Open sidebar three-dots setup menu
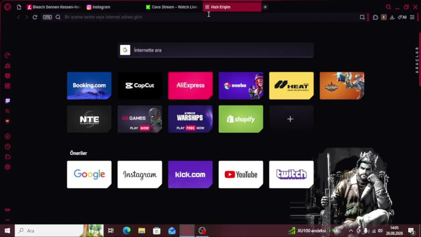 7,220
